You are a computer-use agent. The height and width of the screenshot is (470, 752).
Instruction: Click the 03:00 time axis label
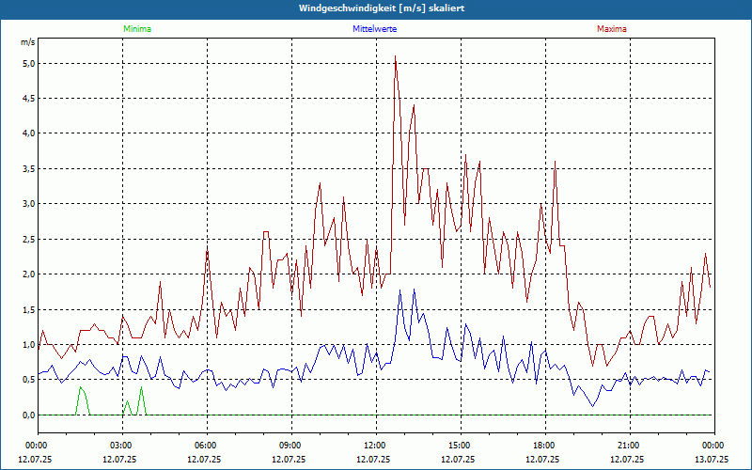[123, 446]
